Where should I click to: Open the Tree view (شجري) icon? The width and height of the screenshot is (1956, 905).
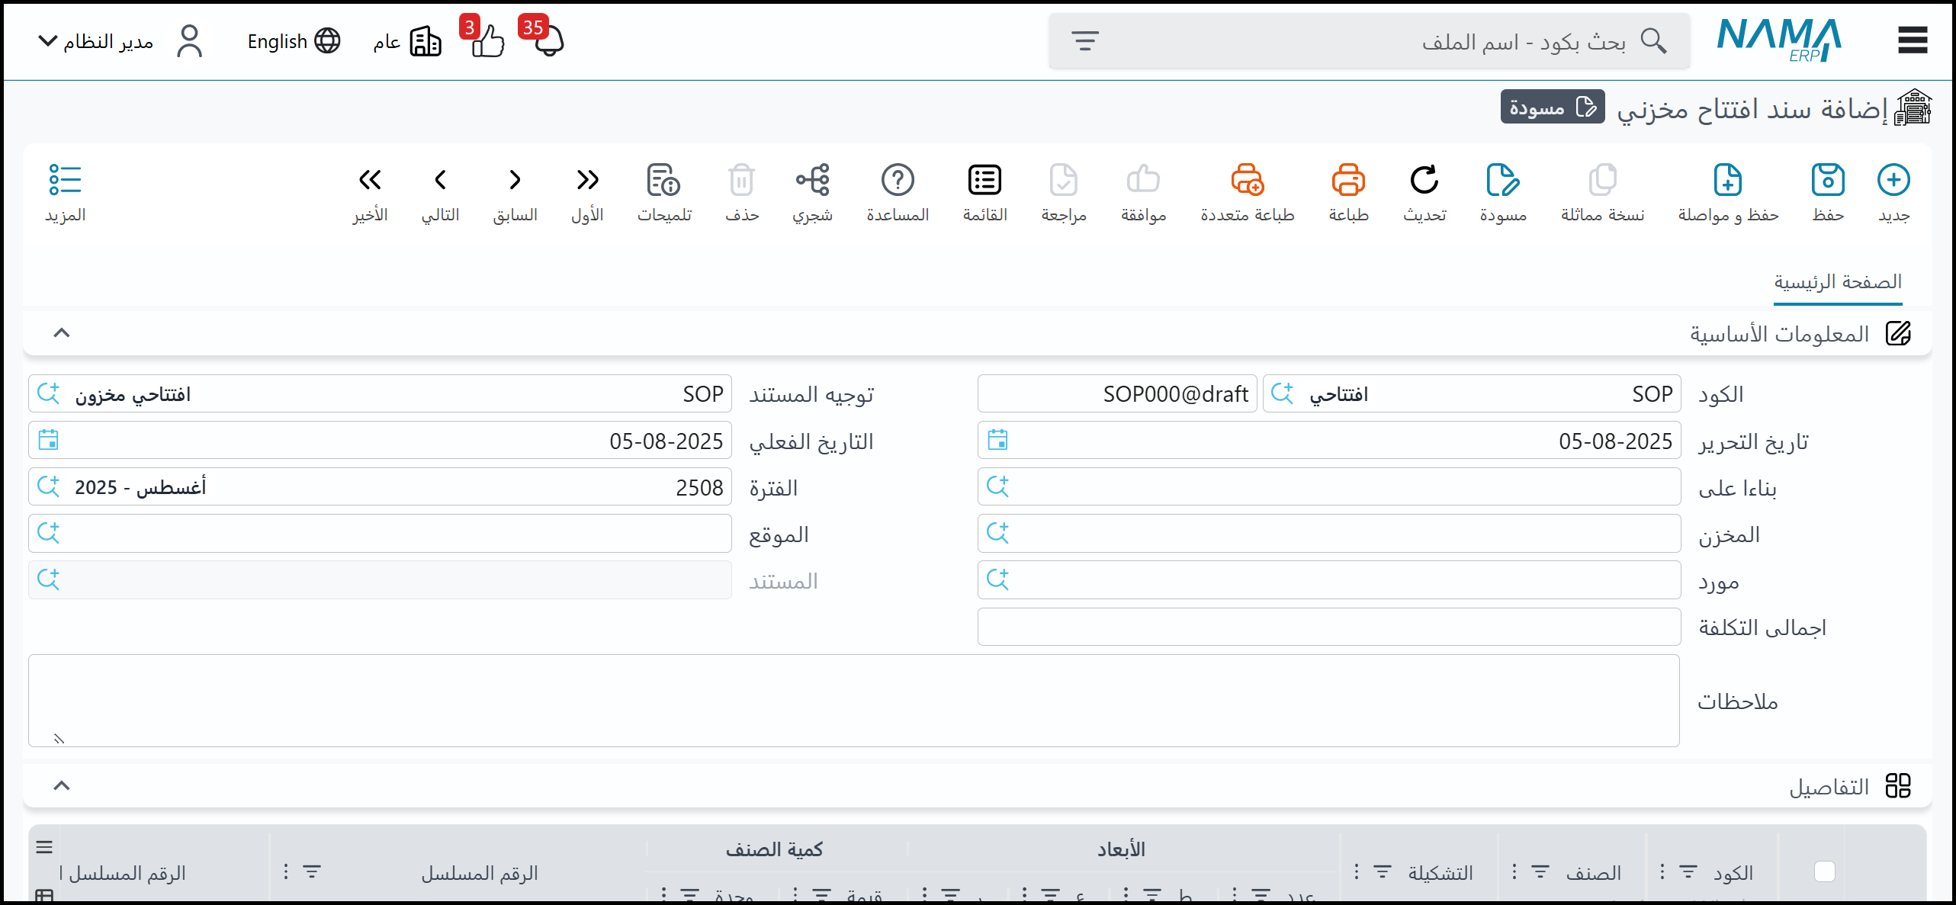click(812, 181)
